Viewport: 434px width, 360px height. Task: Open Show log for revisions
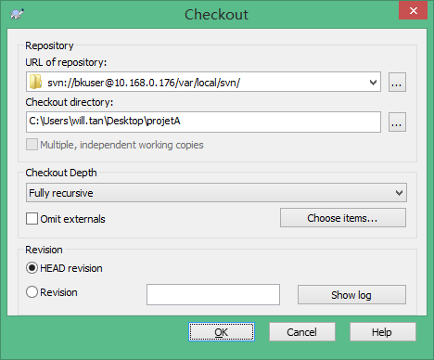tap(351, 295)
